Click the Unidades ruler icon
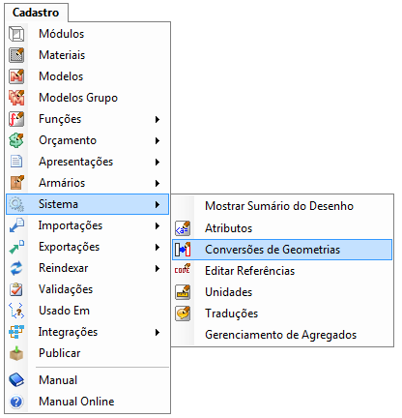The image size is (402, 418). coord(183,292)
